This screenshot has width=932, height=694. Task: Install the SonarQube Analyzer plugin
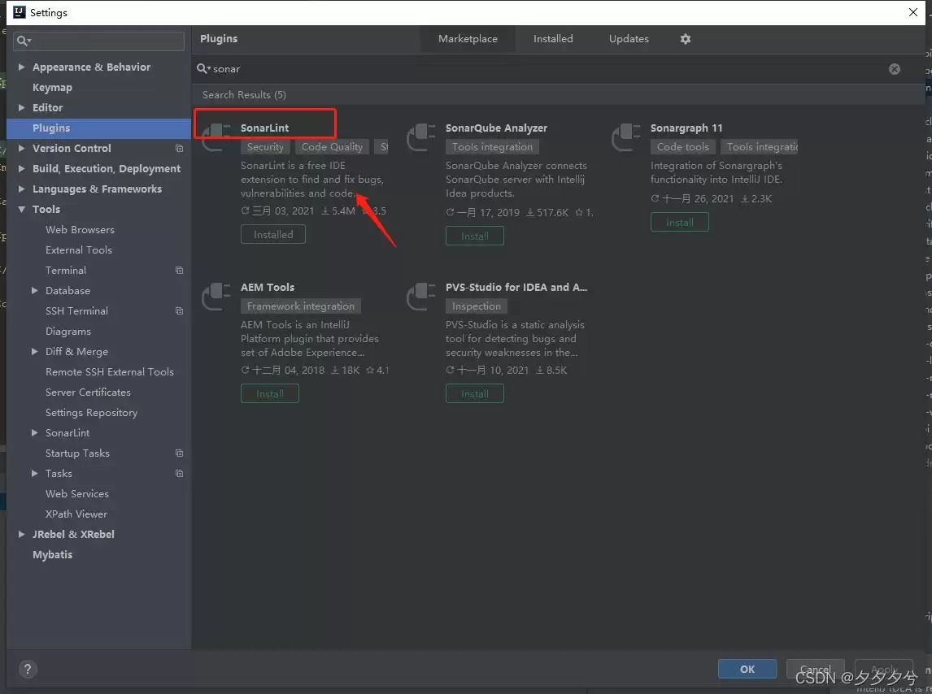475,236
